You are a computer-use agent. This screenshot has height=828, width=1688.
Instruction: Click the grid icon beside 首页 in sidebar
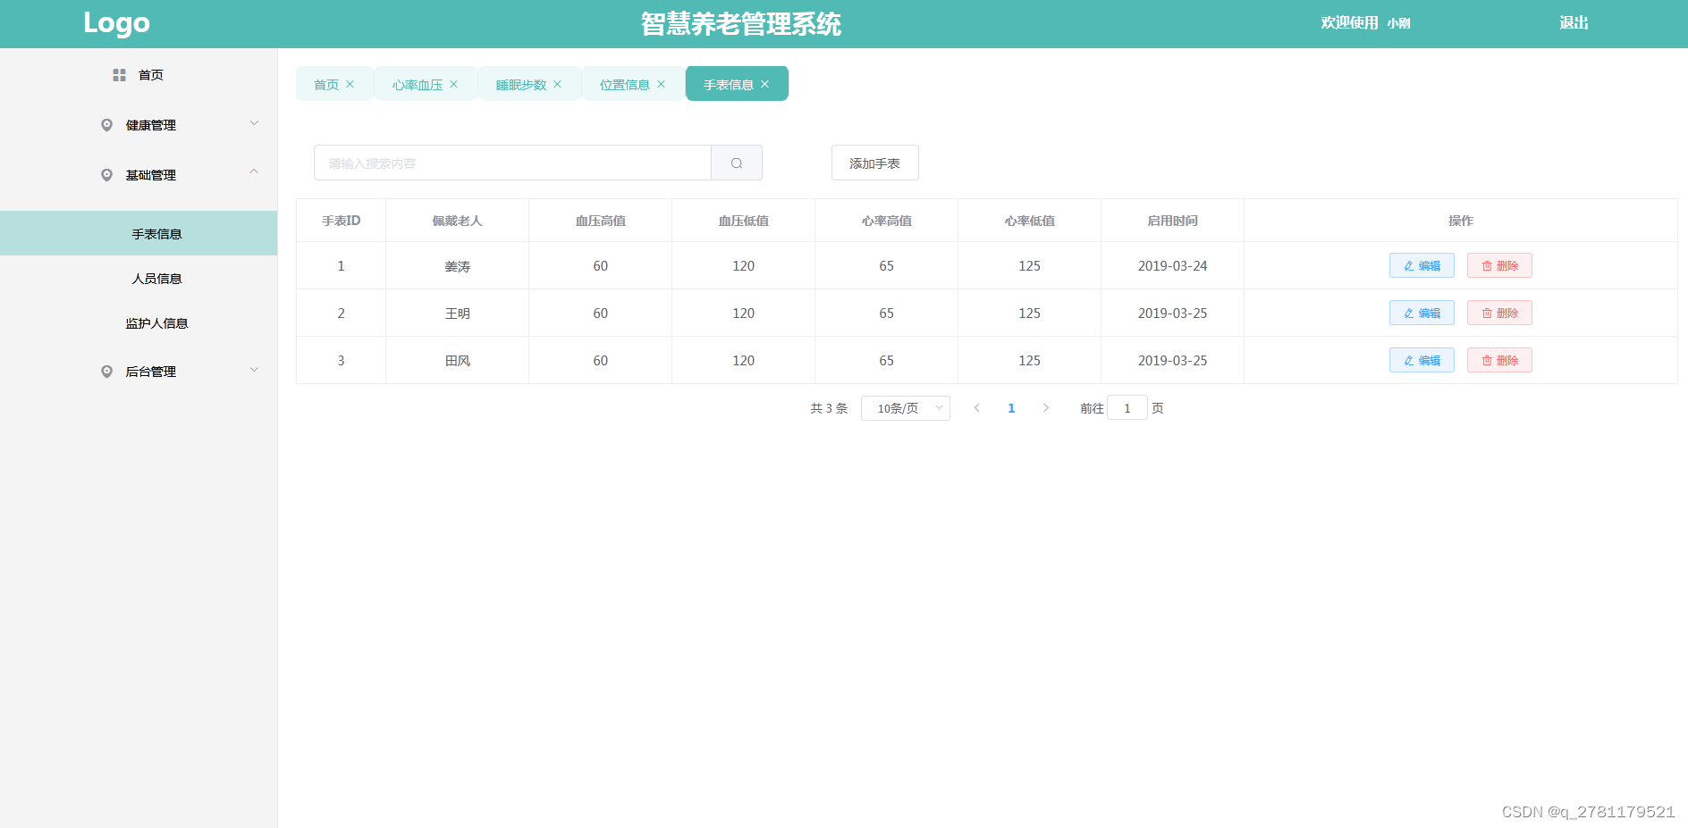119,75
